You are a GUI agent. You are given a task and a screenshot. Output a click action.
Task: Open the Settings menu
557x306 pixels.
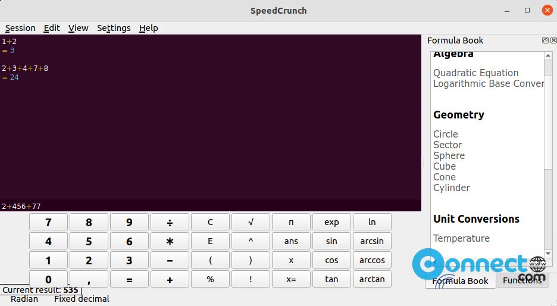[x=114, y=28]
